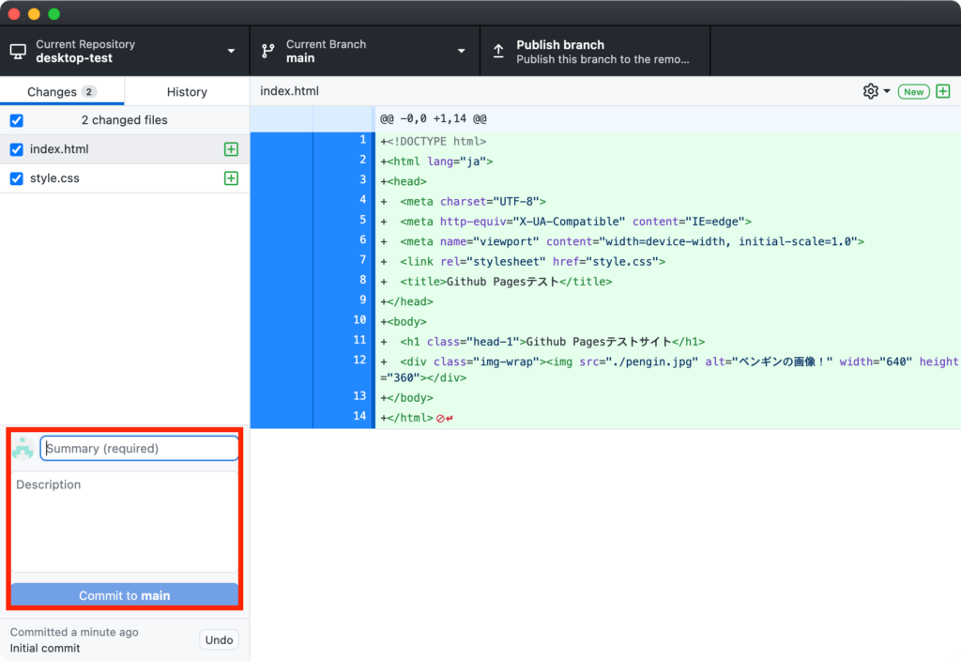Expand the Current Branch dropdown arrow
The height and width of the screenshot is (661, 961).
[461, 51]
